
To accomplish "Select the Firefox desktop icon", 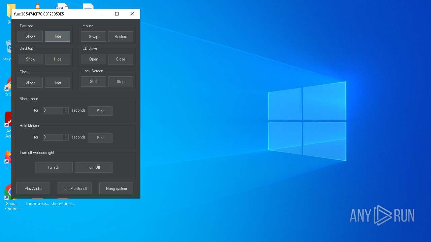I will (x=7, y=160).
